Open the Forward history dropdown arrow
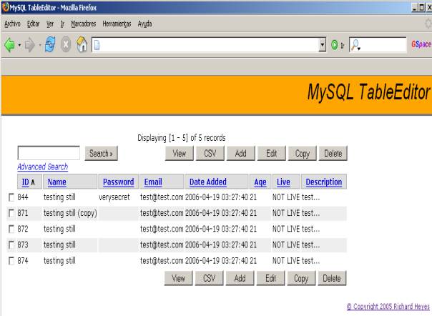The image size is (432, 316). pos(39,45)
